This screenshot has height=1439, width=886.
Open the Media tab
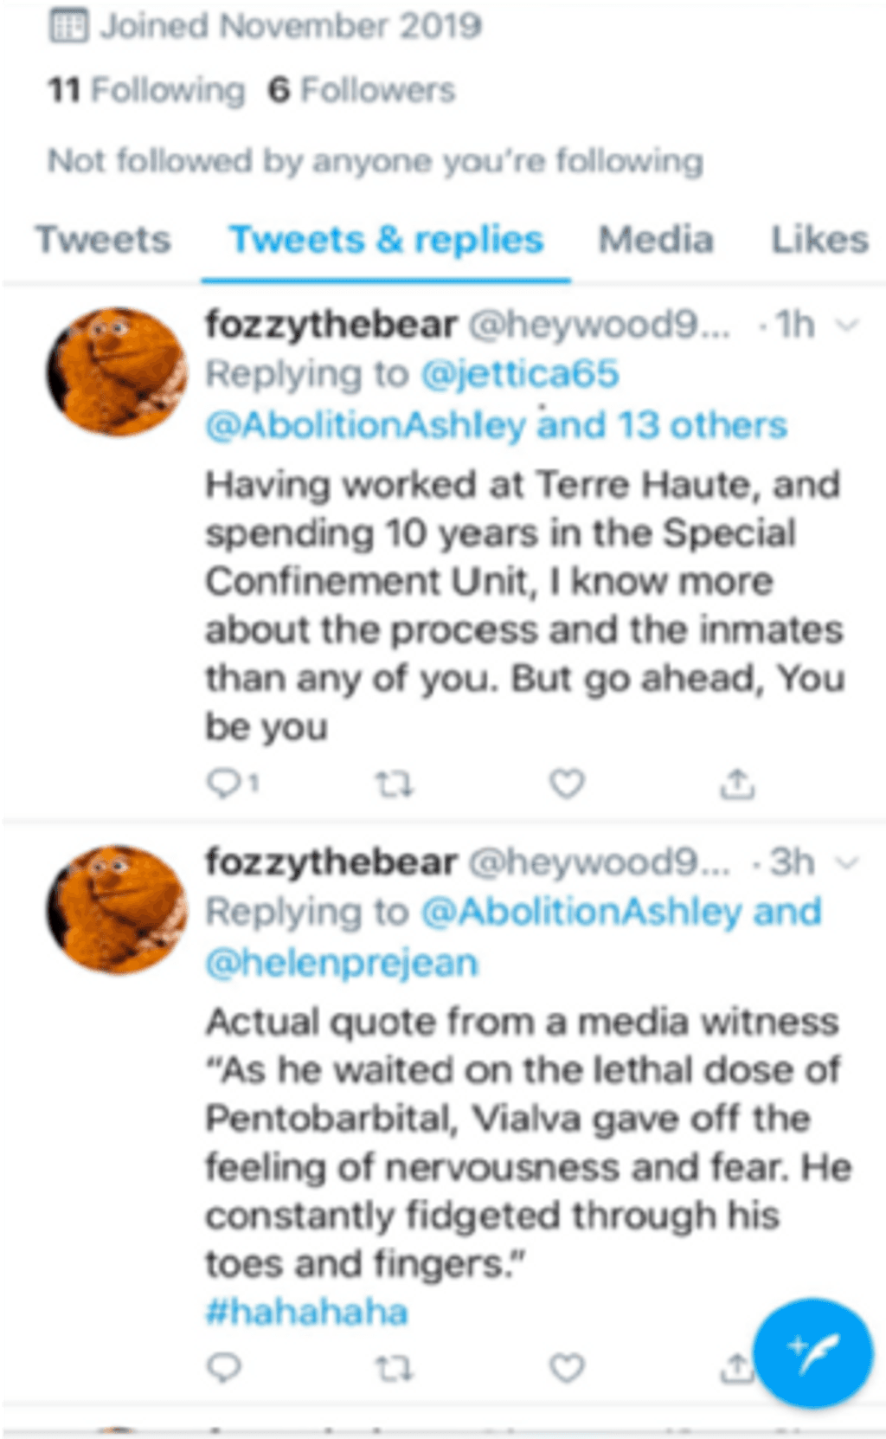pos(656,240)
